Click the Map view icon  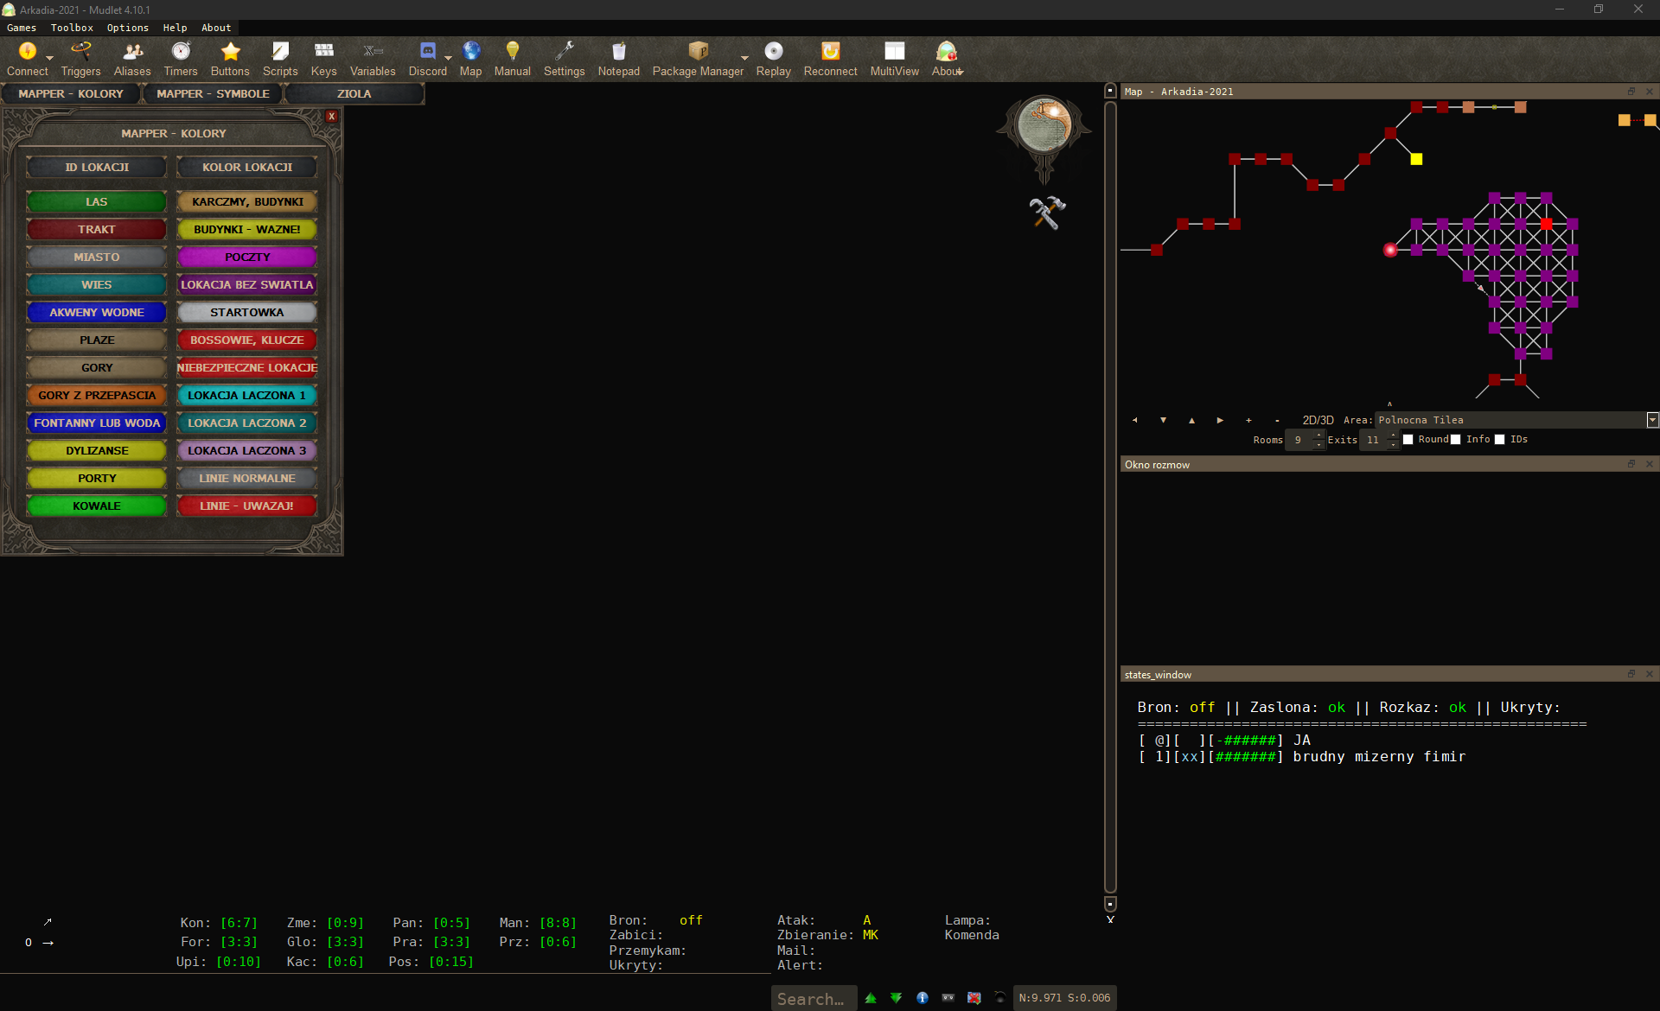tap(470, 54)
